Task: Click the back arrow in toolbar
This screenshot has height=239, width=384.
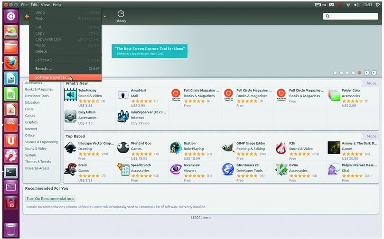Action: click(27, 17)
